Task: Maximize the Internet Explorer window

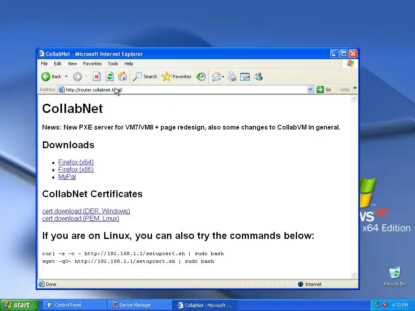Action: click(344, 54)
